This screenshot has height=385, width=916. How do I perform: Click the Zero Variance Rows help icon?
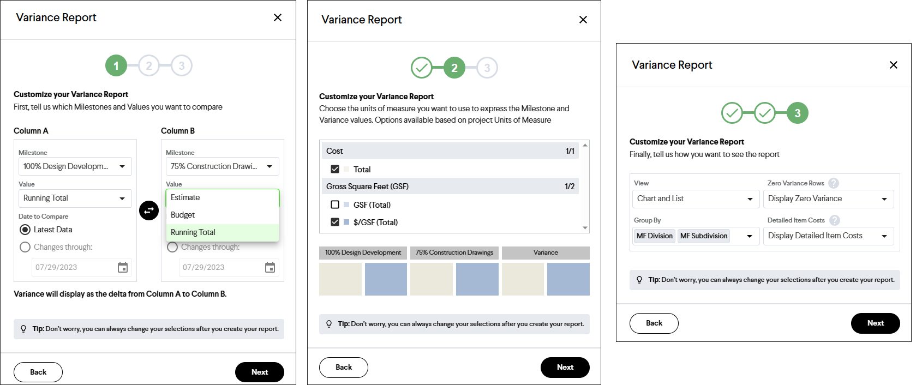pyautogui.click(x=834, y=183)
